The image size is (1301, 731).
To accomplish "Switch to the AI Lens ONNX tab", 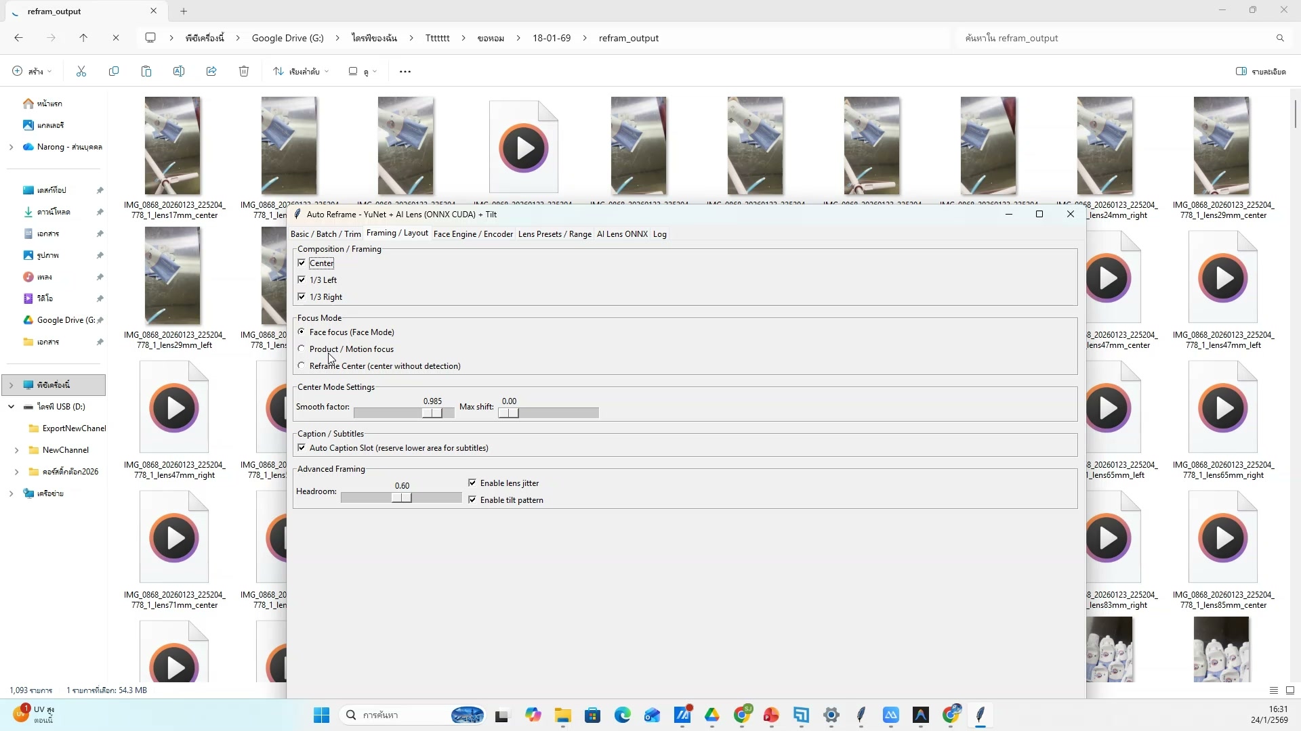I will (621, 234).
